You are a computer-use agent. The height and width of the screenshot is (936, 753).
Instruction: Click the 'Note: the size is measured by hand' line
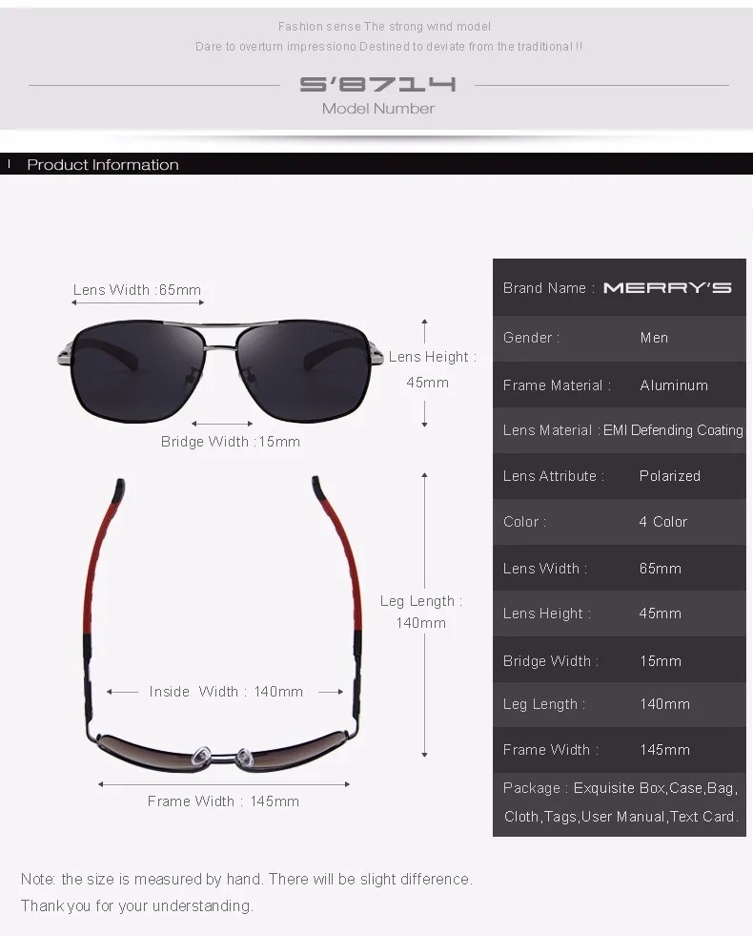[246, 880]
